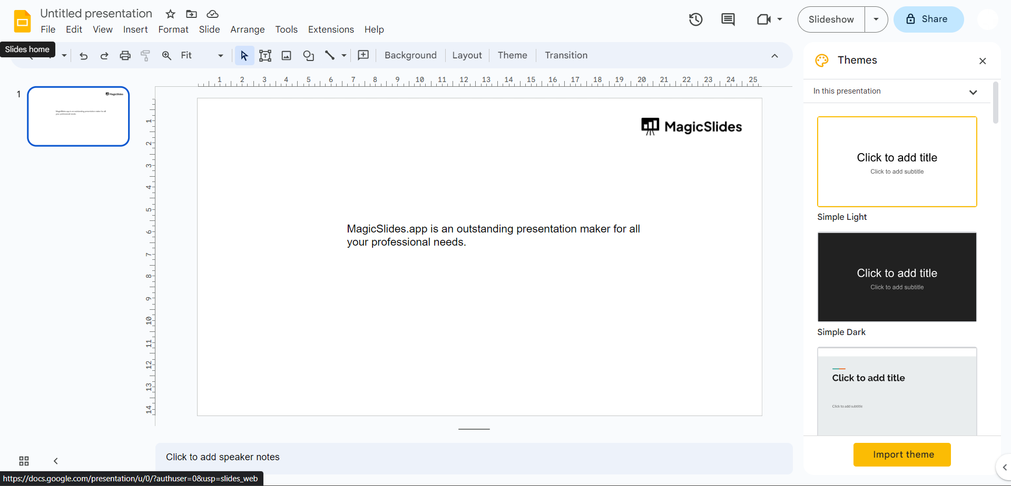Add a new comment to the slide
The height and width of the screenshot is (486, 1011).
tap(363, 55)
